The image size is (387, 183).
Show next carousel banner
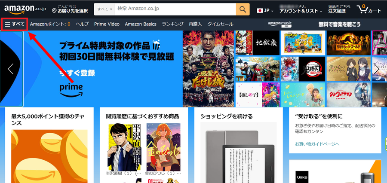tap(376, 69)
